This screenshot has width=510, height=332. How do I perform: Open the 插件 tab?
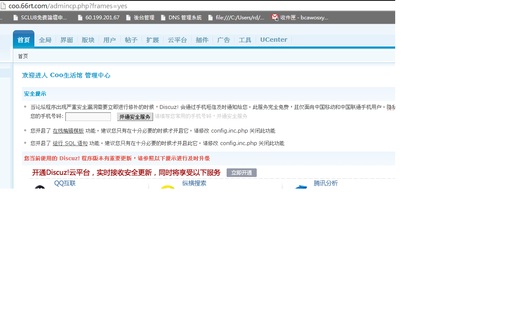coord(202,40)
